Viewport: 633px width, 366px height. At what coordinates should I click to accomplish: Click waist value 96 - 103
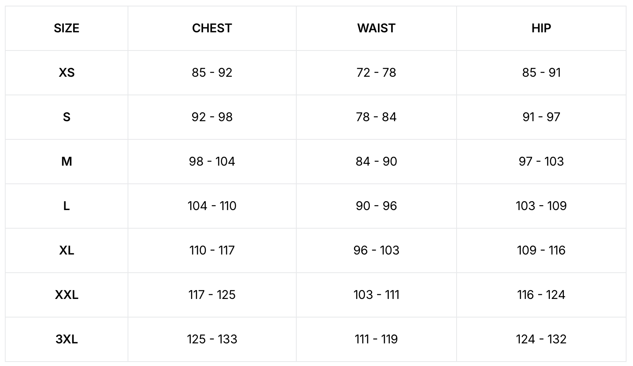tap(376, 250)
